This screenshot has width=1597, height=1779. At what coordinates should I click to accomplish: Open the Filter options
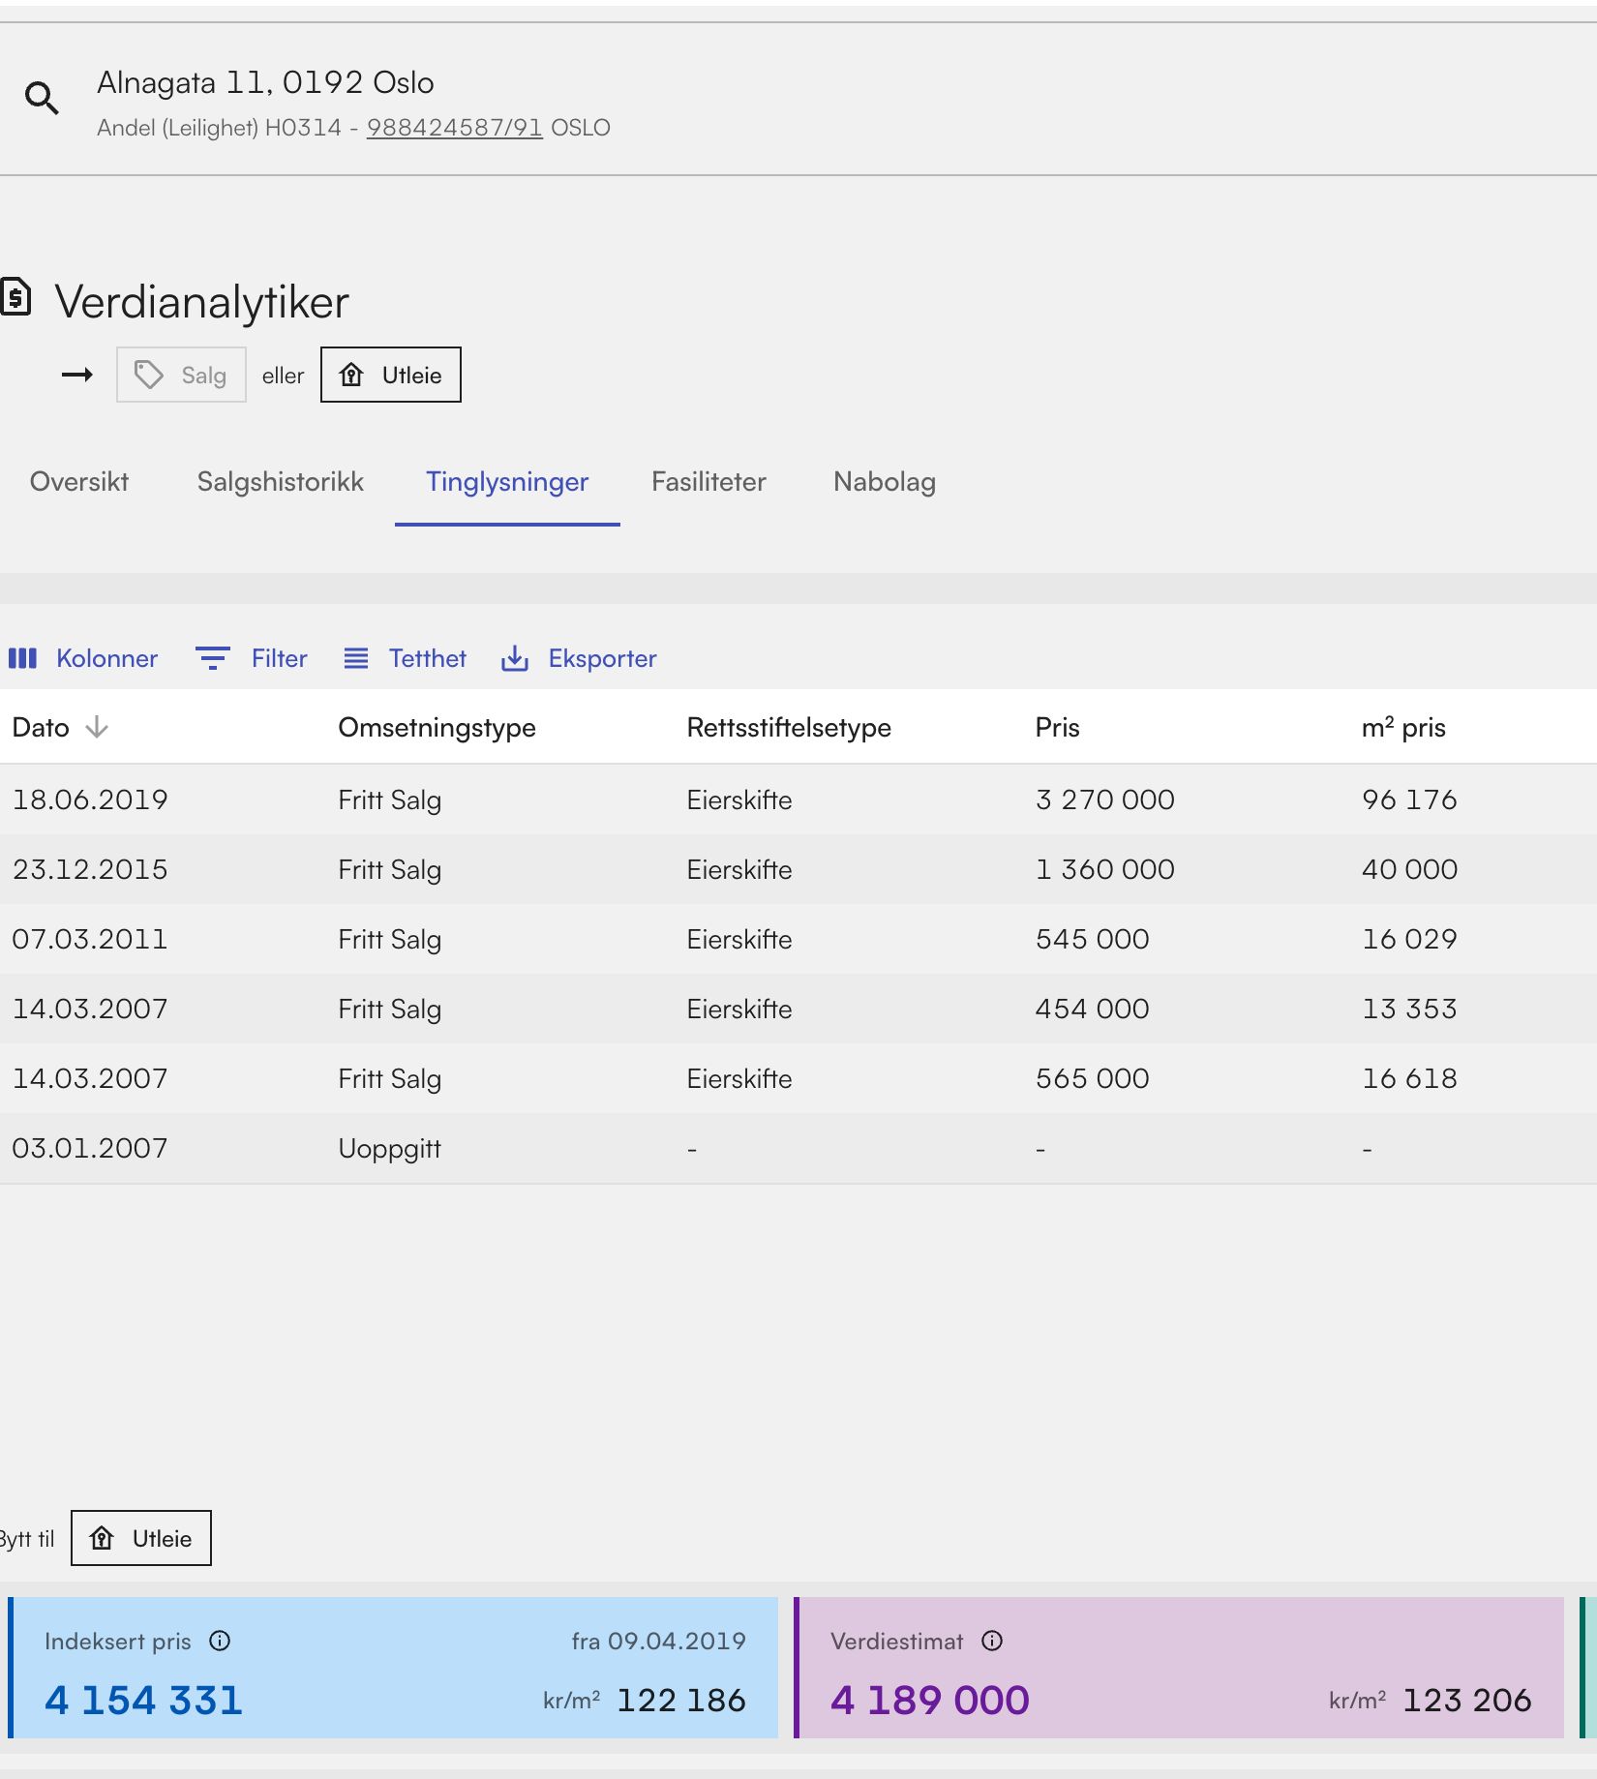pyautogui.click(x=252, y=659)
